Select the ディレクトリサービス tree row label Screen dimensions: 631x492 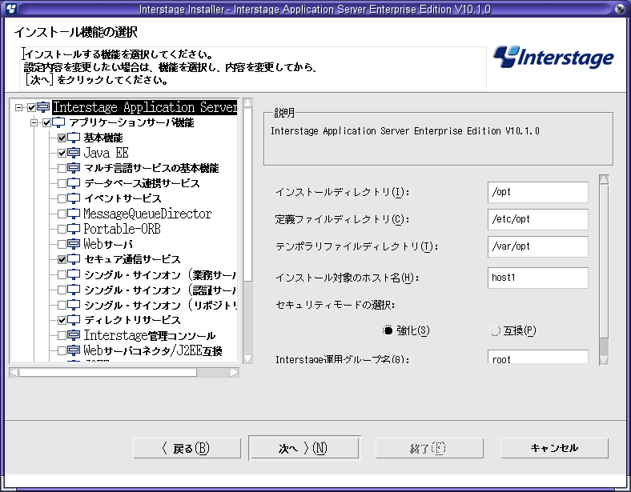[132, 320]
